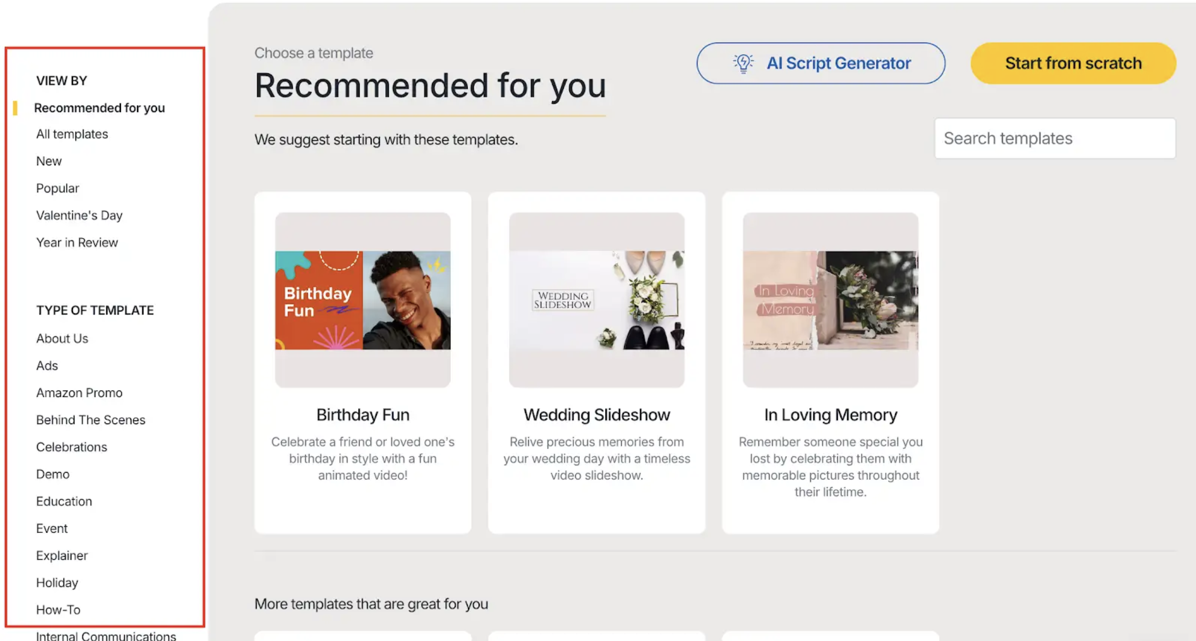
Task: Select Year in Review category
Action: click(77, 243)
